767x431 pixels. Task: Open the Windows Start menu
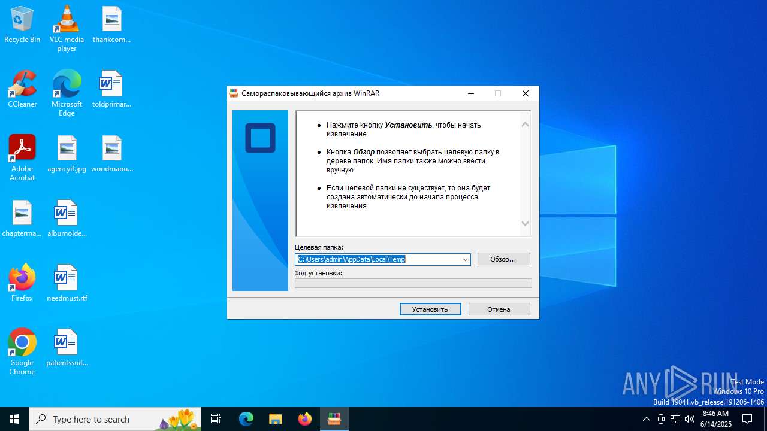pos(14,419)
